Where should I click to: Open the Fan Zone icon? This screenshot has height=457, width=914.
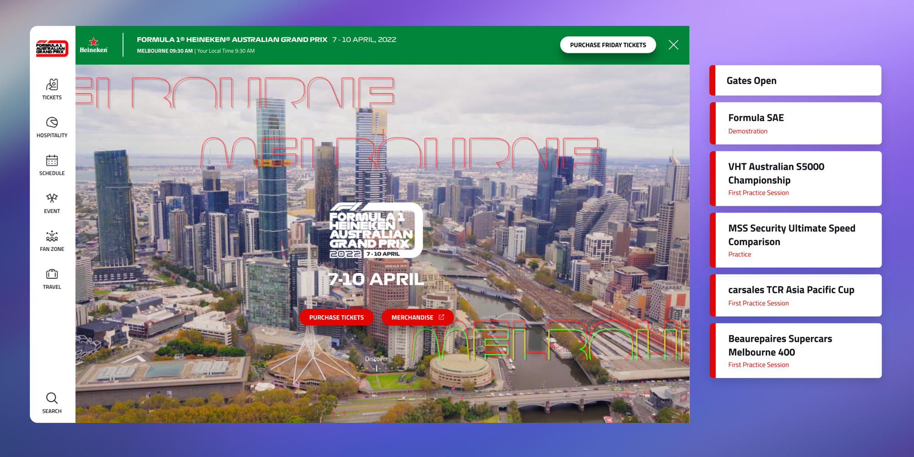pos(52,240)
